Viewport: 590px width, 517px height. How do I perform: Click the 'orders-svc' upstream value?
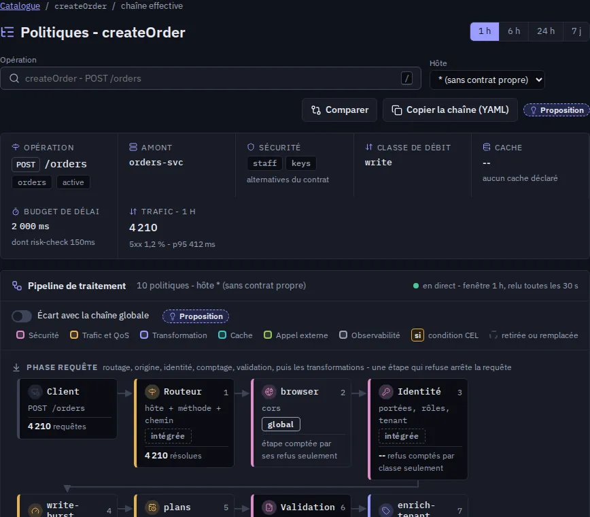click(x=156, y=163)
